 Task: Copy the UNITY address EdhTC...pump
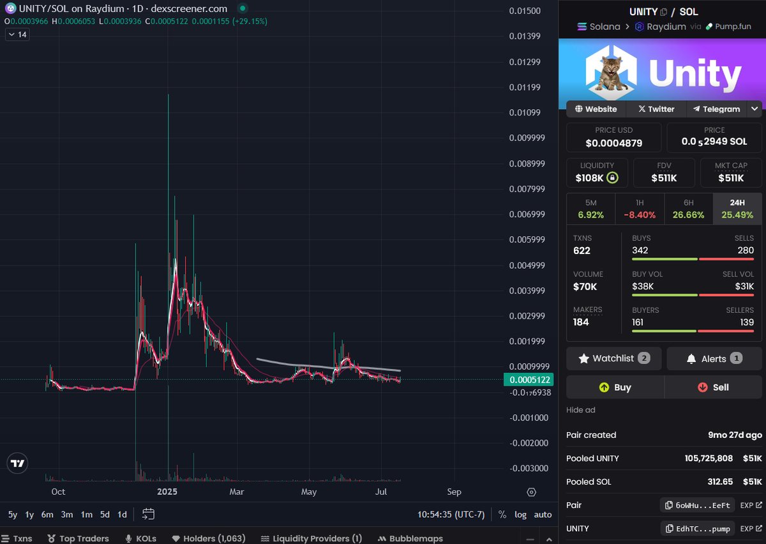point(697,529)
